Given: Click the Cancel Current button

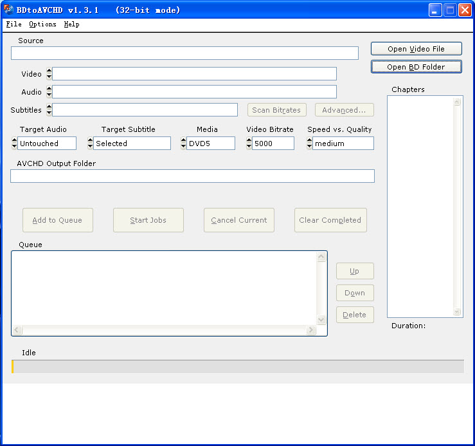Looking at the screenshot, I should point(239,220).
